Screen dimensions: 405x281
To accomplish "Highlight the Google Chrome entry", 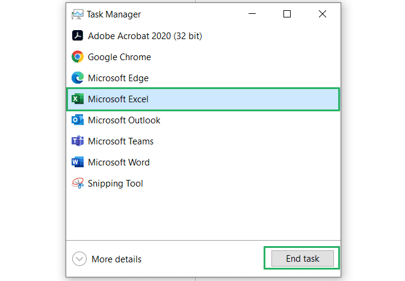I will (203, 57).
